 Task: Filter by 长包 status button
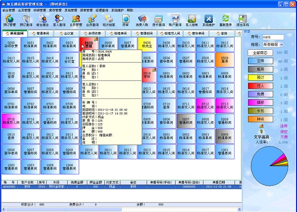pyautogui.click(x=260, y=111)
